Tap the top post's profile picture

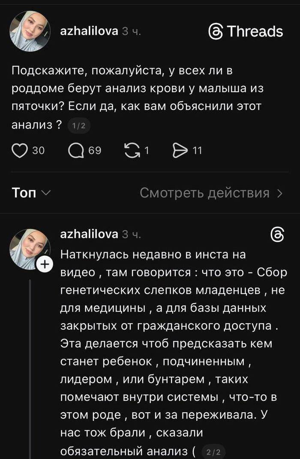30,31
